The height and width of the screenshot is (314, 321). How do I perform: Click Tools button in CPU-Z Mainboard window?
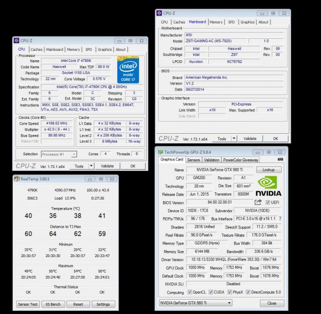point(222,139)
